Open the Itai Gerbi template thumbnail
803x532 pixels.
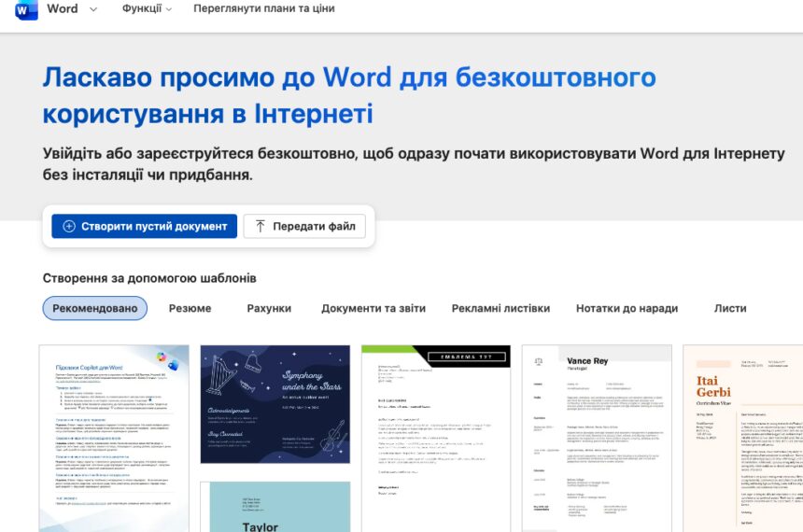pyautogui.click(x=742, y=439)
